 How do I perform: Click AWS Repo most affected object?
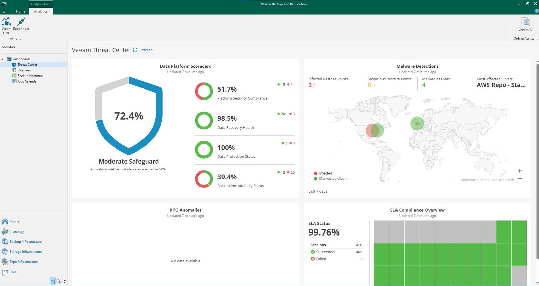(501, 85)
